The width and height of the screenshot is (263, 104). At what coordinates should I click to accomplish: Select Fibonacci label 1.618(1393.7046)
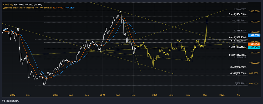(x=238, y=41)
